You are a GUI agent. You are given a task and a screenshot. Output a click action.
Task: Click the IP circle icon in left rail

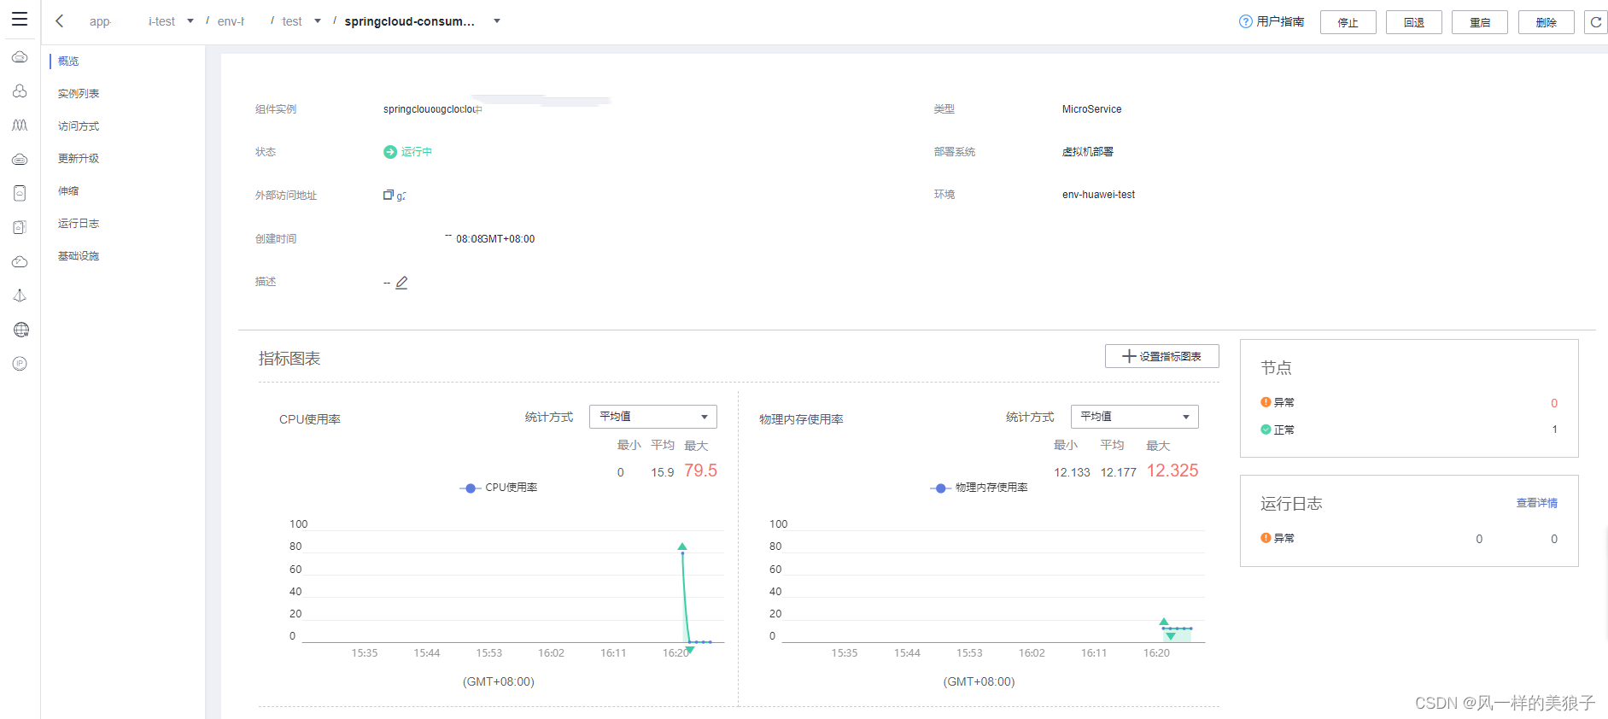pos(20,364)
